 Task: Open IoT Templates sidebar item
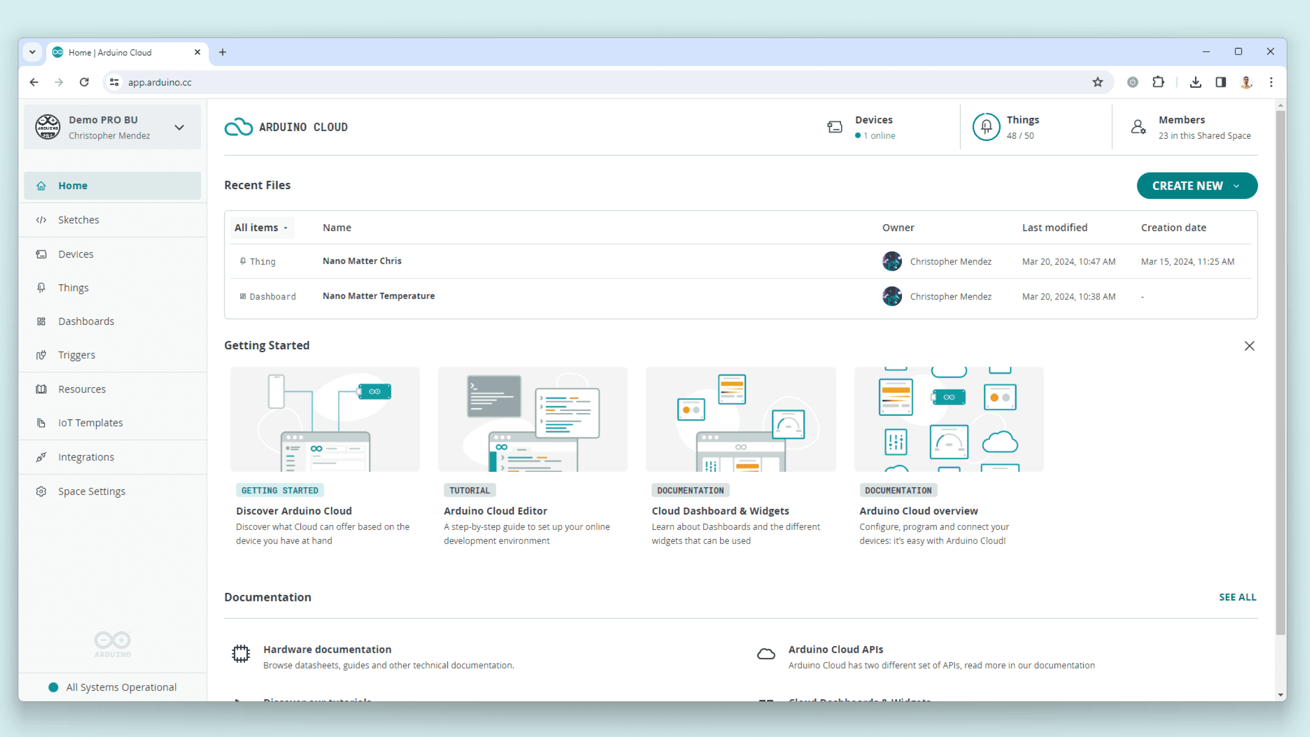[x=90, y=423]
